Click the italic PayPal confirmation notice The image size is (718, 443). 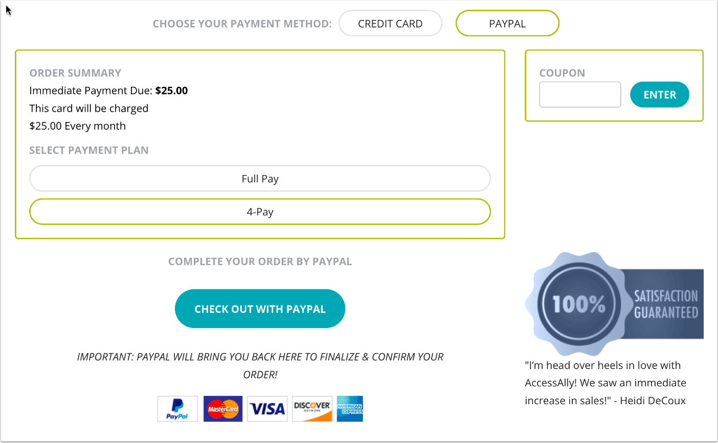[x=260, y=365]
